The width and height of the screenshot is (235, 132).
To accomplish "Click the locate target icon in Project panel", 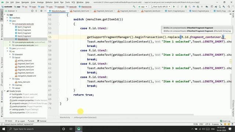I will point(32,11).
